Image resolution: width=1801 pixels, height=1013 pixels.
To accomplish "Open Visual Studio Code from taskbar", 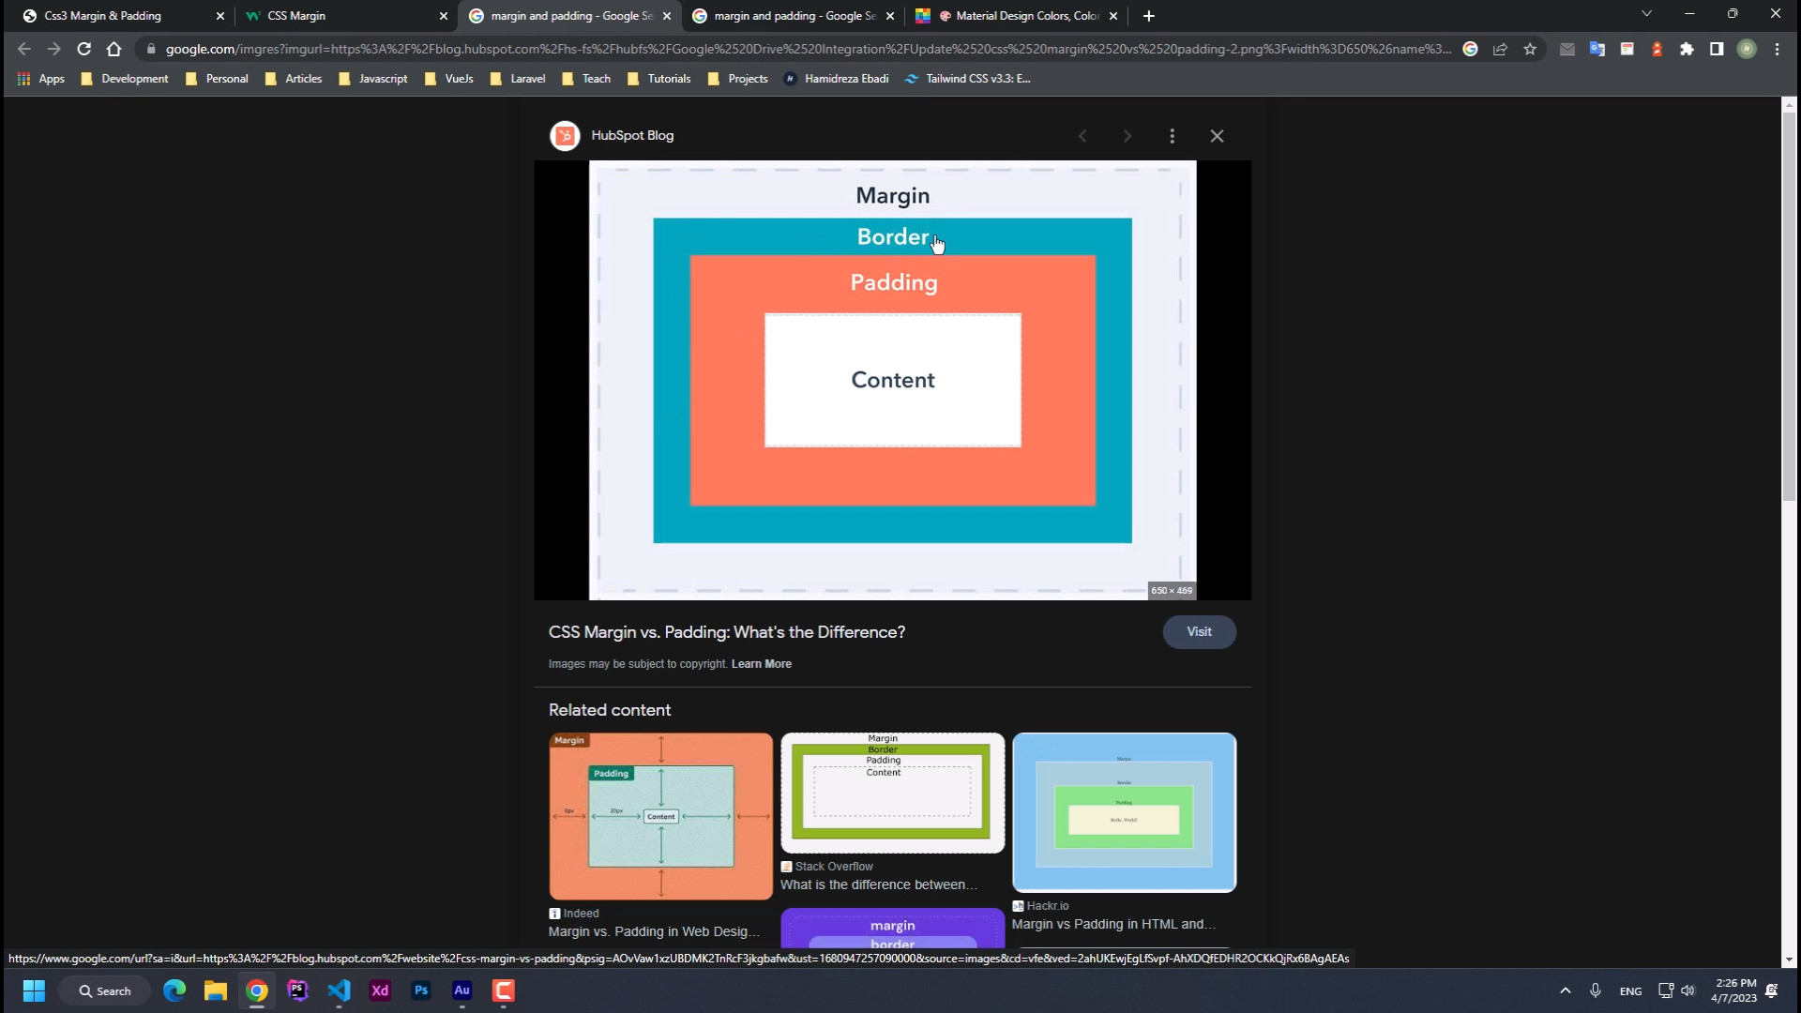I will pos(339,990).
